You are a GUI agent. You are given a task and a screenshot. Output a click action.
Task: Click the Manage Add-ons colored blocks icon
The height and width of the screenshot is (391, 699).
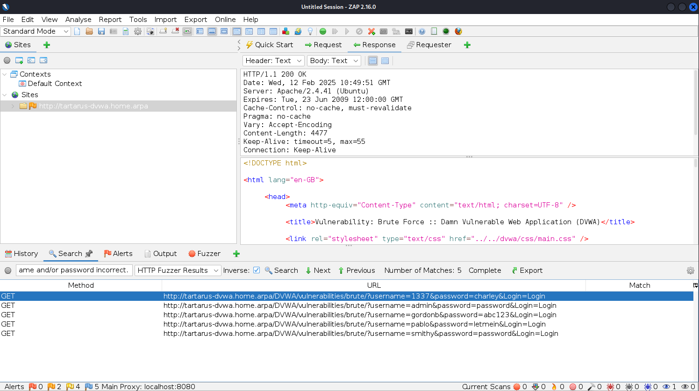(285, 31)
